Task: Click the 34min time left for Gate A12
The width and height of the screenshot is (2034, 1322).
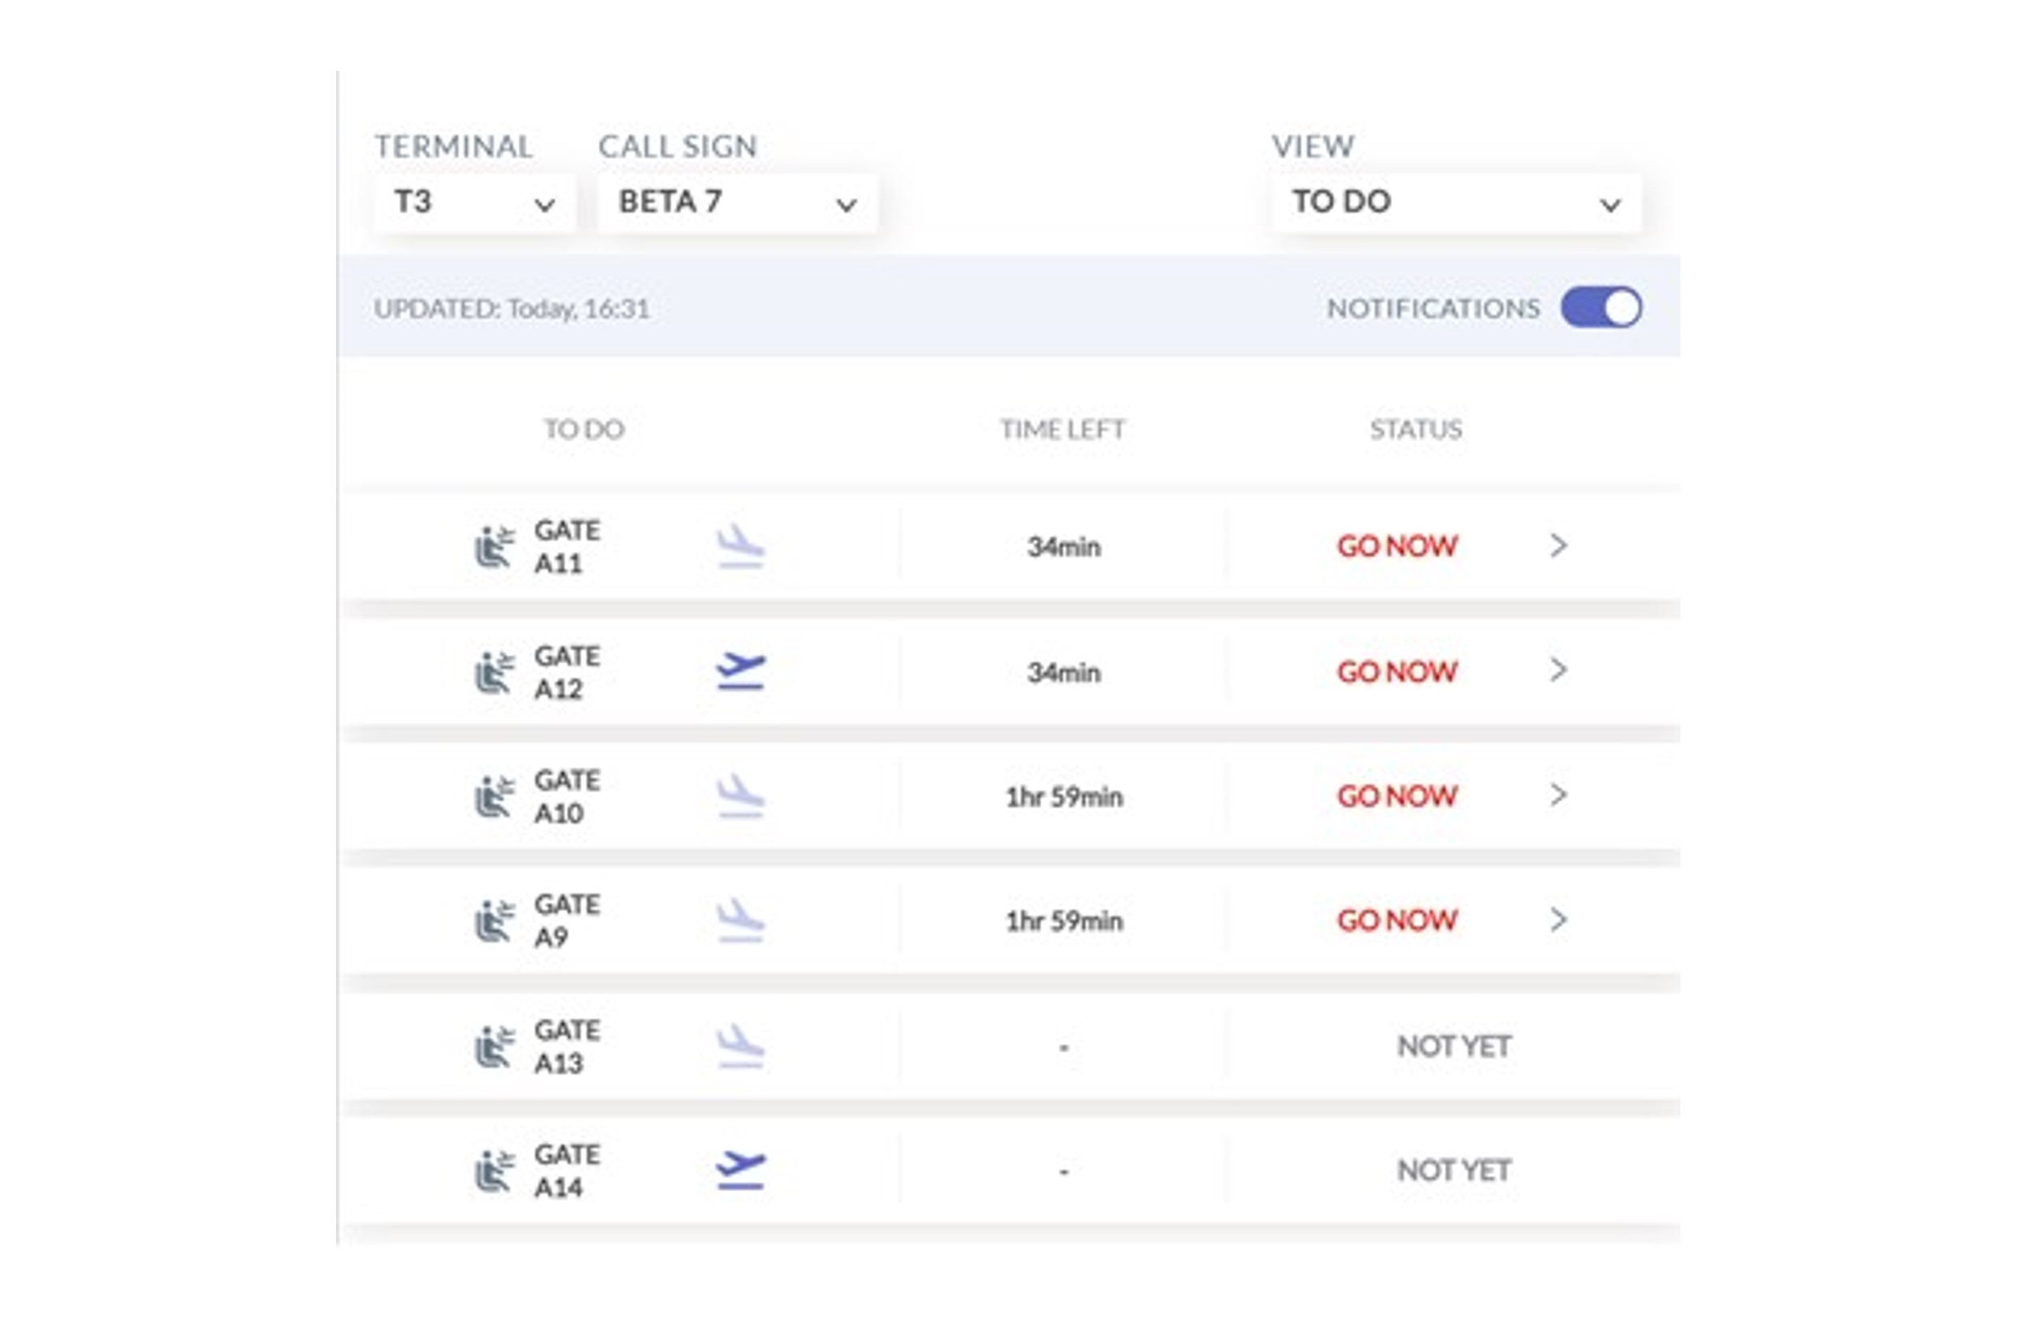Action: pyautogui.click(x=1064, y=673)
